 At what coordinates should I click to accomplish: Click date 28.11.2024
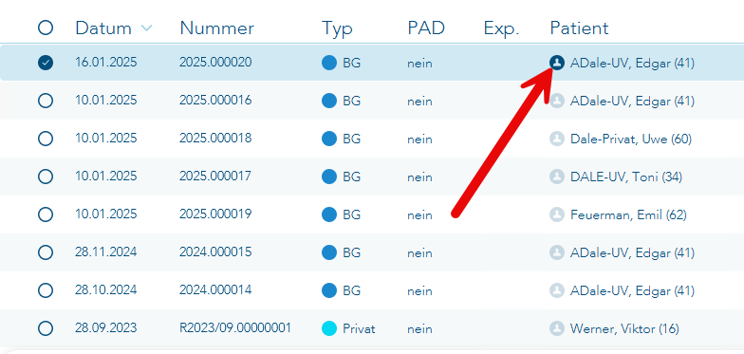pyautogui.click(x=106, y=252)
